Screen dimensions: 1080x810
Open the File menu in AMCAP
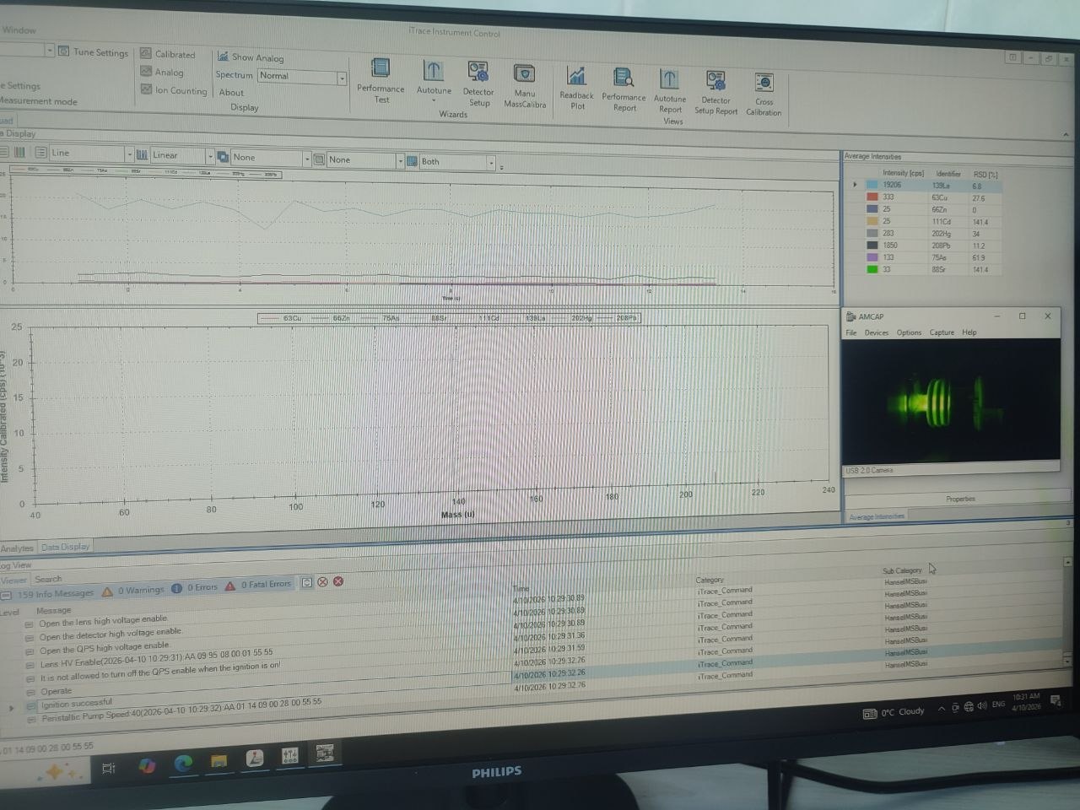coord(851,332)
